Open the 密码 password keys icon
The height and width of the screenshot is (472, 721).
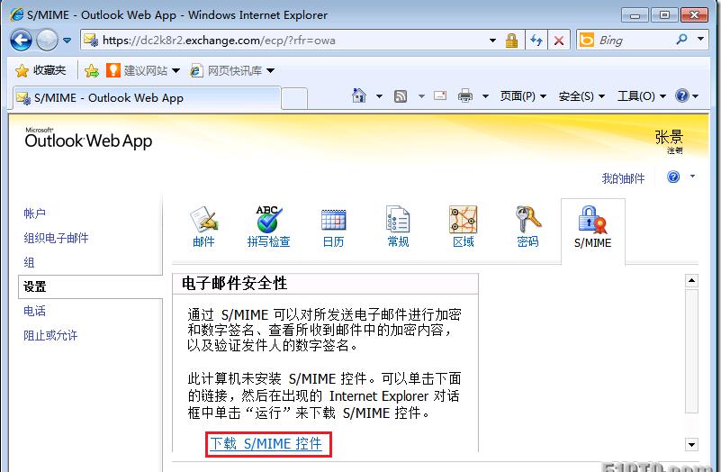point(527,227)
